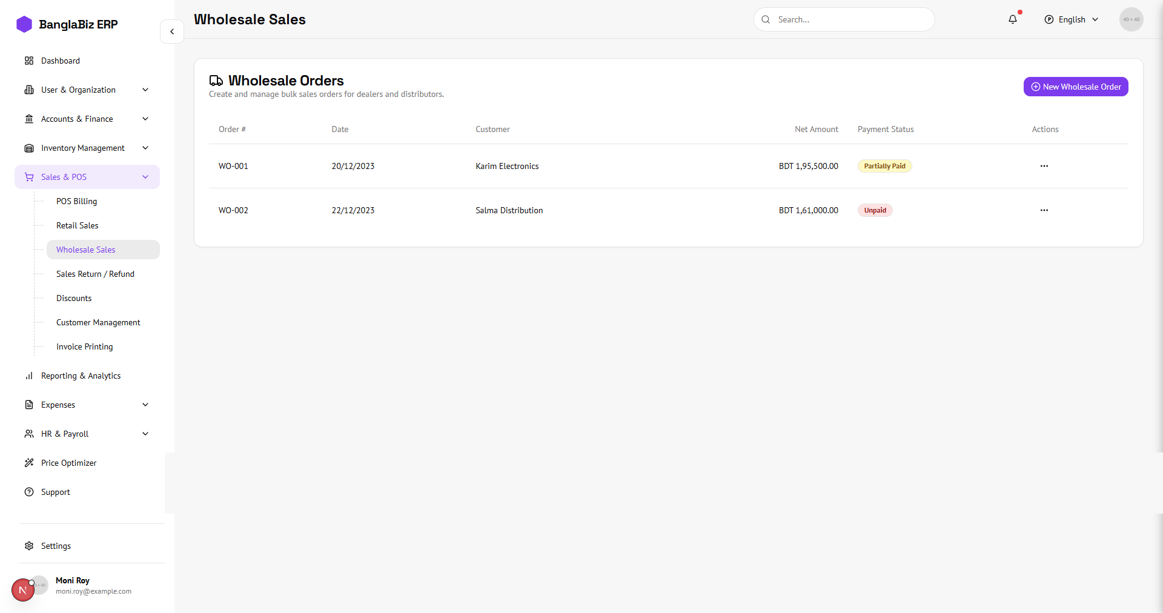
Task: Click the notification bell icon
Action: tap(1012, 19)
